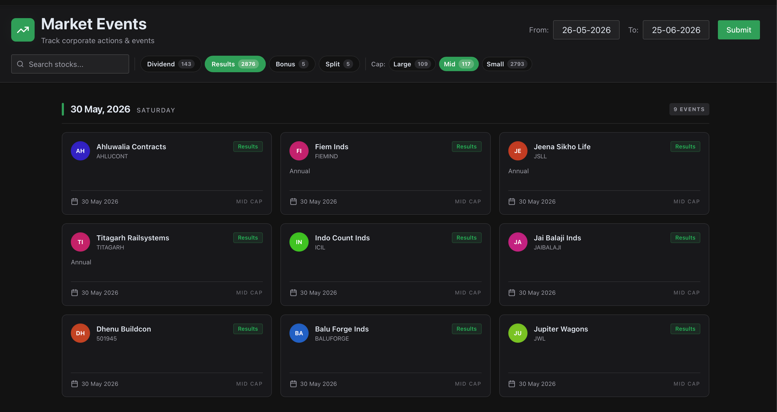Select the 501945 code under Dhenu Buildcon

[x=107, y=339]
